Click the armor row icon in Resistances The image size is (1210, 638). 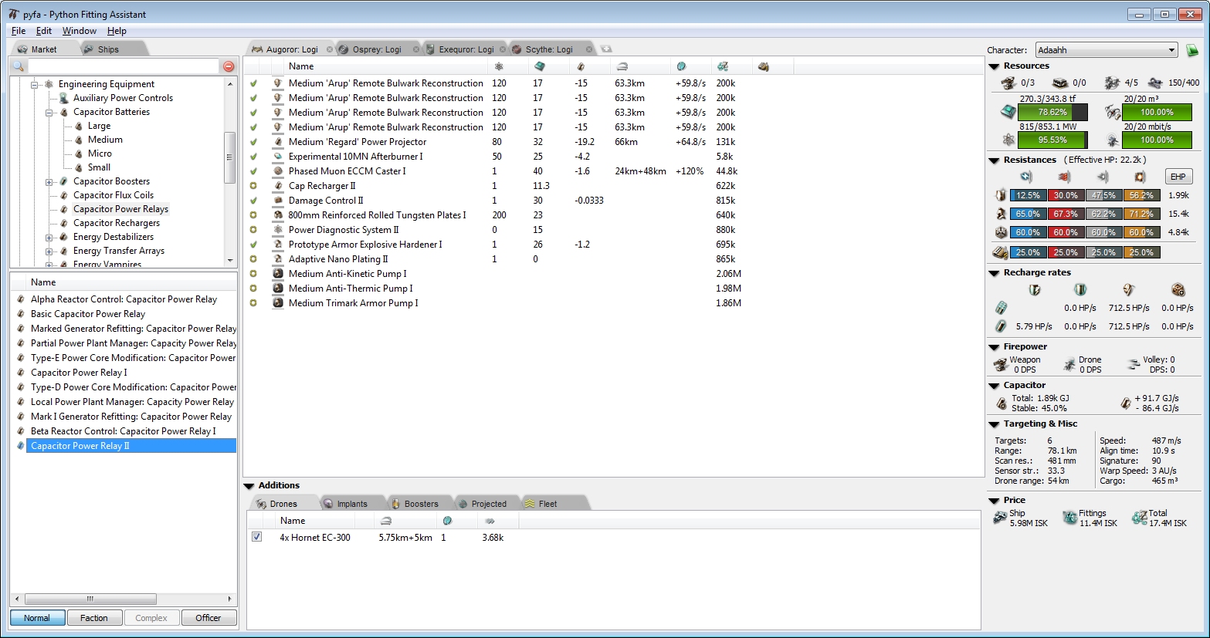pyautogui.click(x=1001, y=214)
